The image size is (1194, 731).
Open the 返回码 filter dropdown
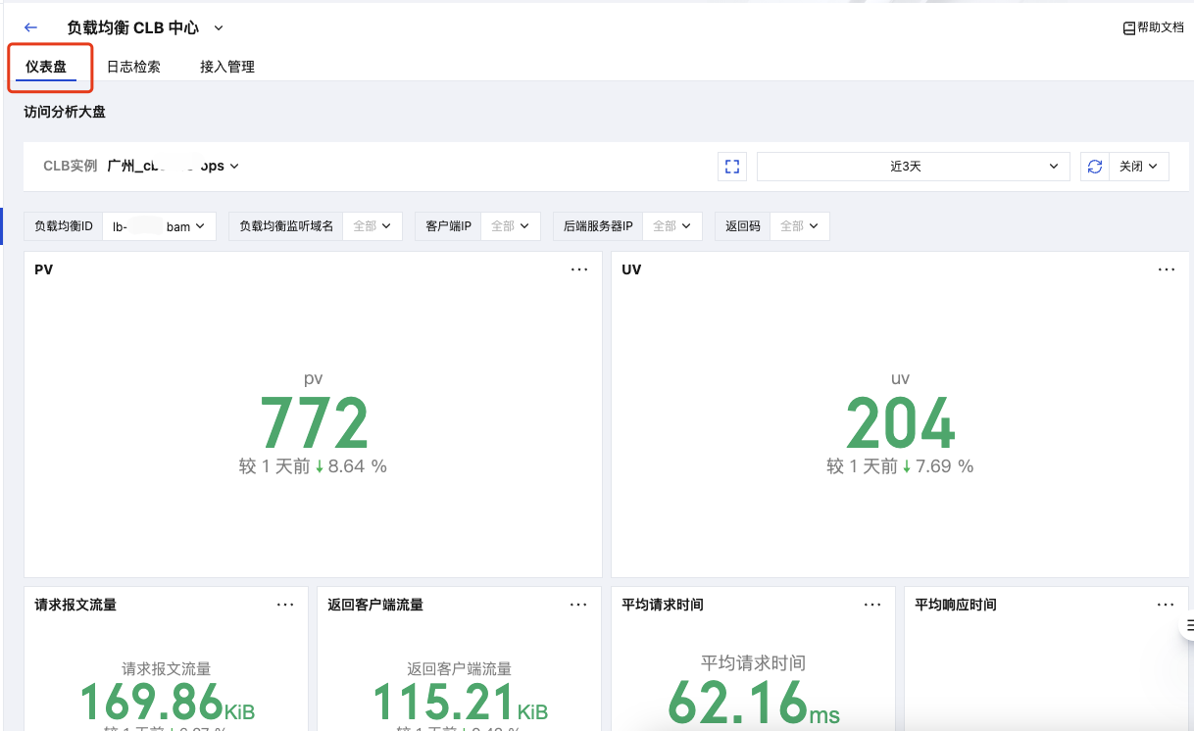[x=799, y=226]
